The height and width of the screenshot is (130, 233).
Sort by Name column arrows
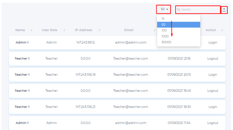[x=31, y=30]
